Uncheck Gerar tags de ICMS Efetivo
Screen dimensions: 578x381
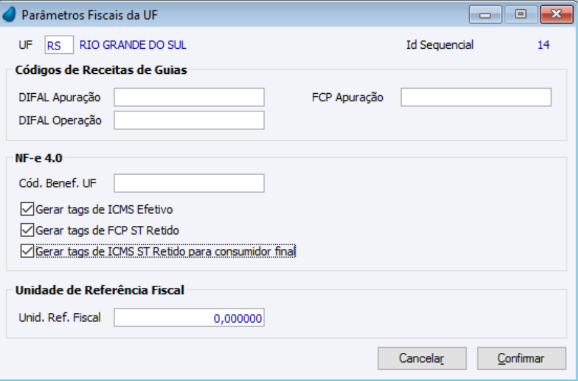pos(27,208)
